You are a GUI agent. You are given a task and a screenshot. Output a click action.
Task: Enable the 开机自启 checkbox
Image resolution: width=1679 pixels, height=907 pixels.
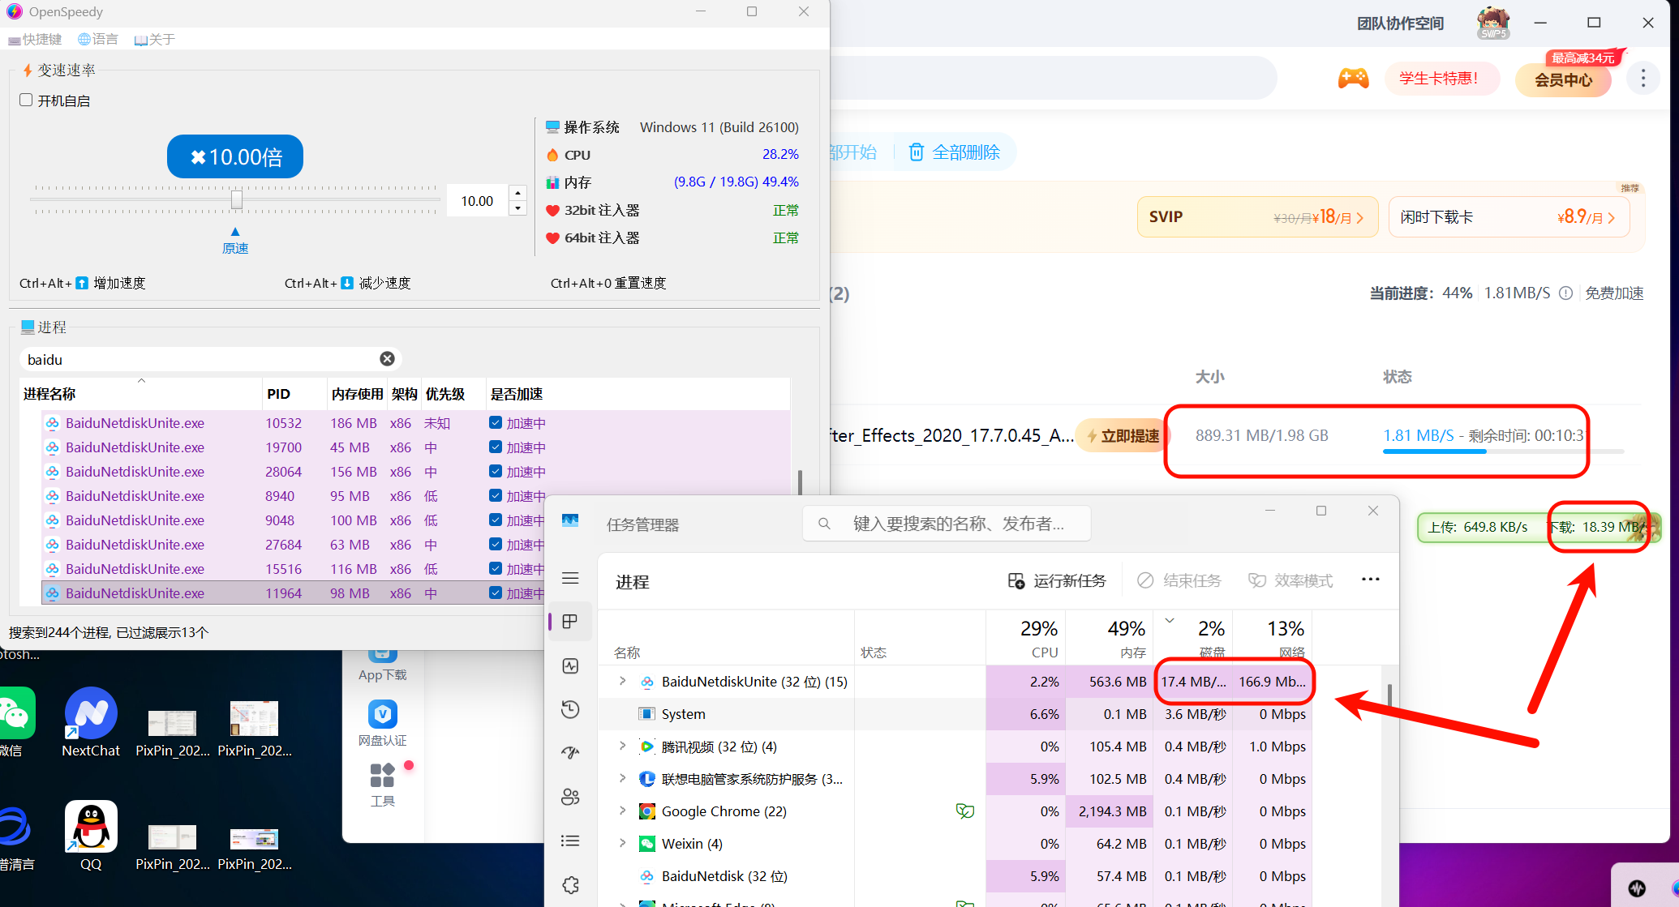[26, 101]
